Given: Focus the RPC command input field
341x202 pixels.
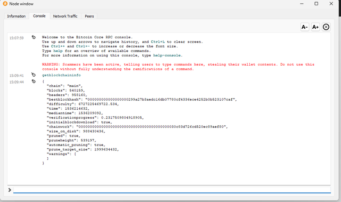Looking at the screenshot, I should (172, 190).
